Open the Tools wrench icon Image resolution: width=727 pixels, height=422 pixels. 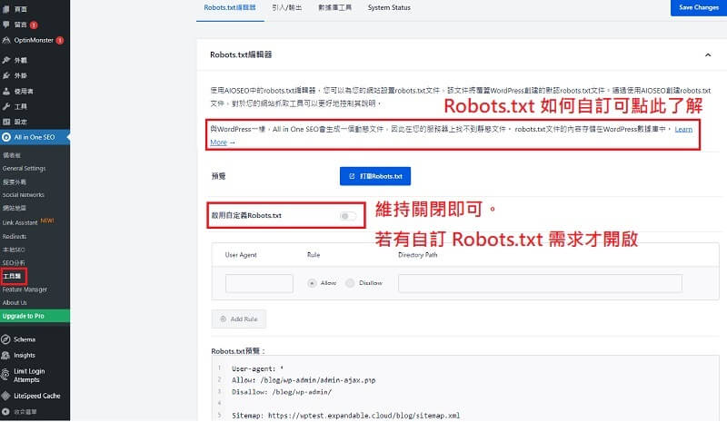(x=6, y=106)
